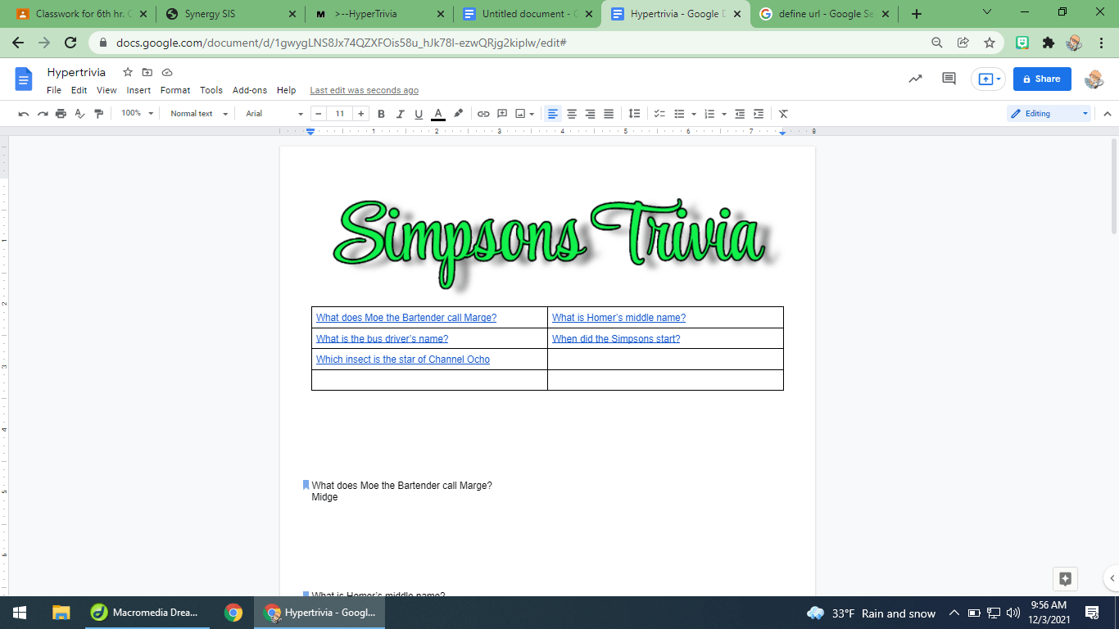Star the Hypertrivia document
1119x629 pixels.
[128, 72]
